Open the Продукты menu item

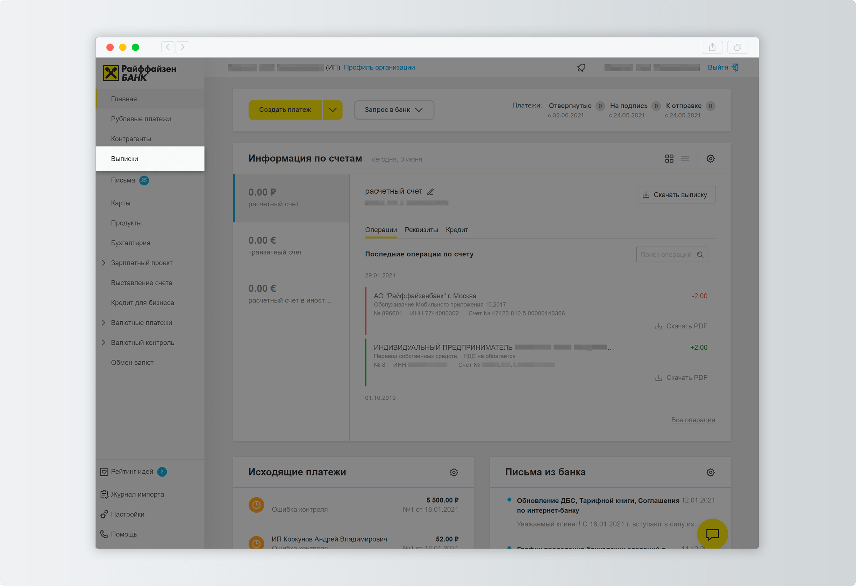click(150, 223)
